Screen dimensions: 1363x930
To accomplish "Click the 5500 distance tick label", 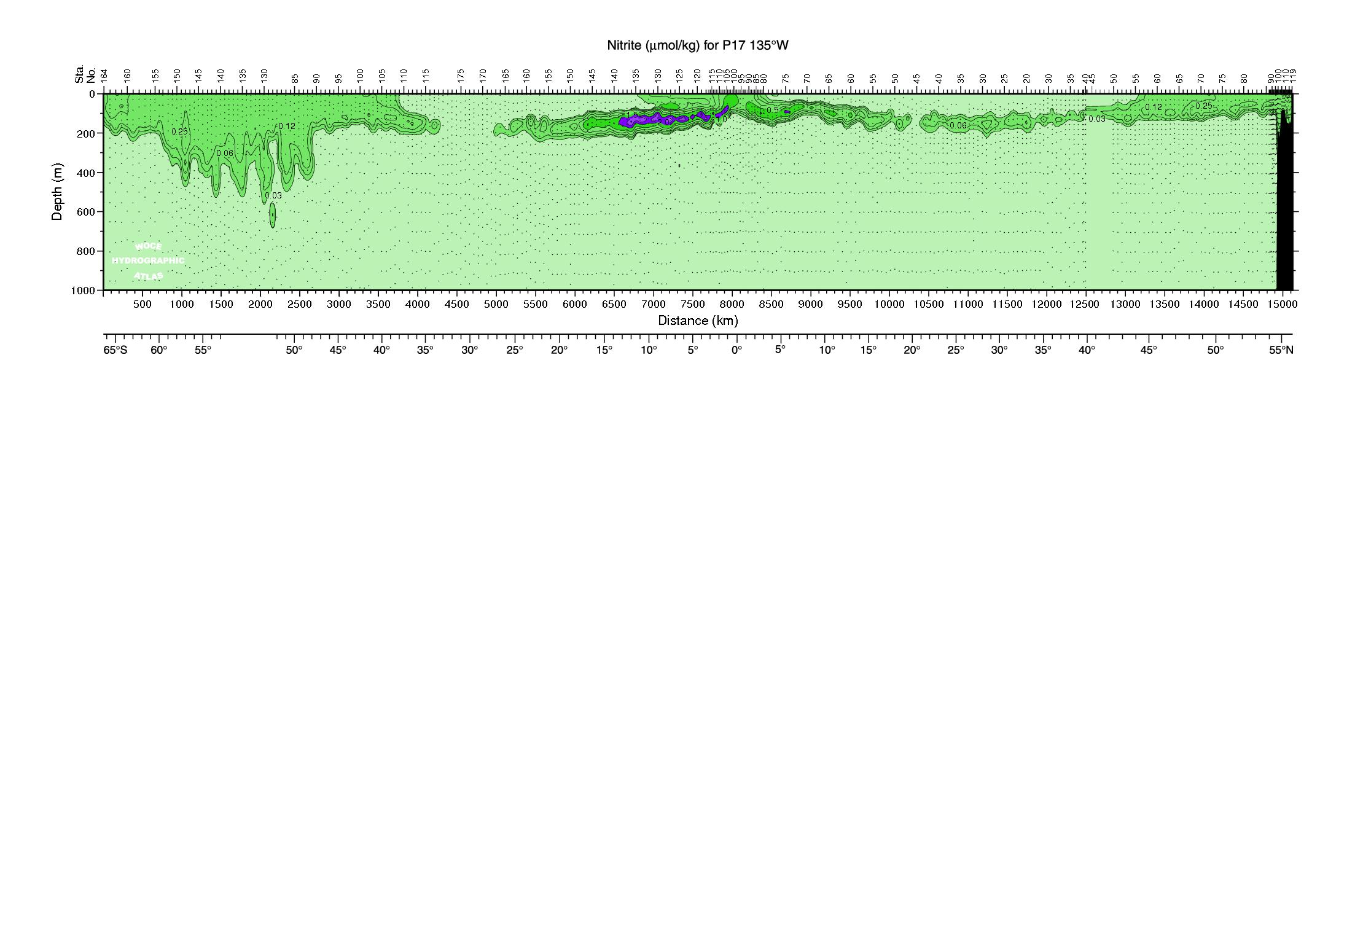I will point(536,304).
